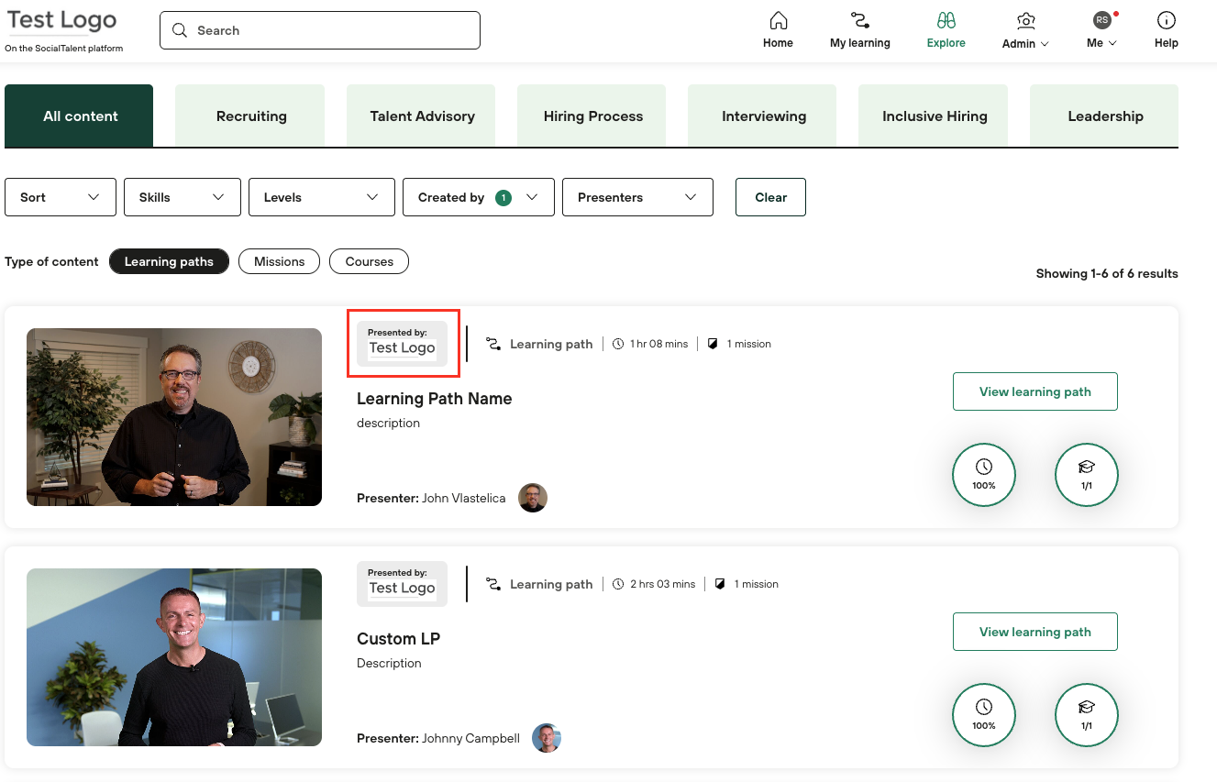Click the RS profile avatar
This screenshot has height=782, width=1217.
(1101, 20)
